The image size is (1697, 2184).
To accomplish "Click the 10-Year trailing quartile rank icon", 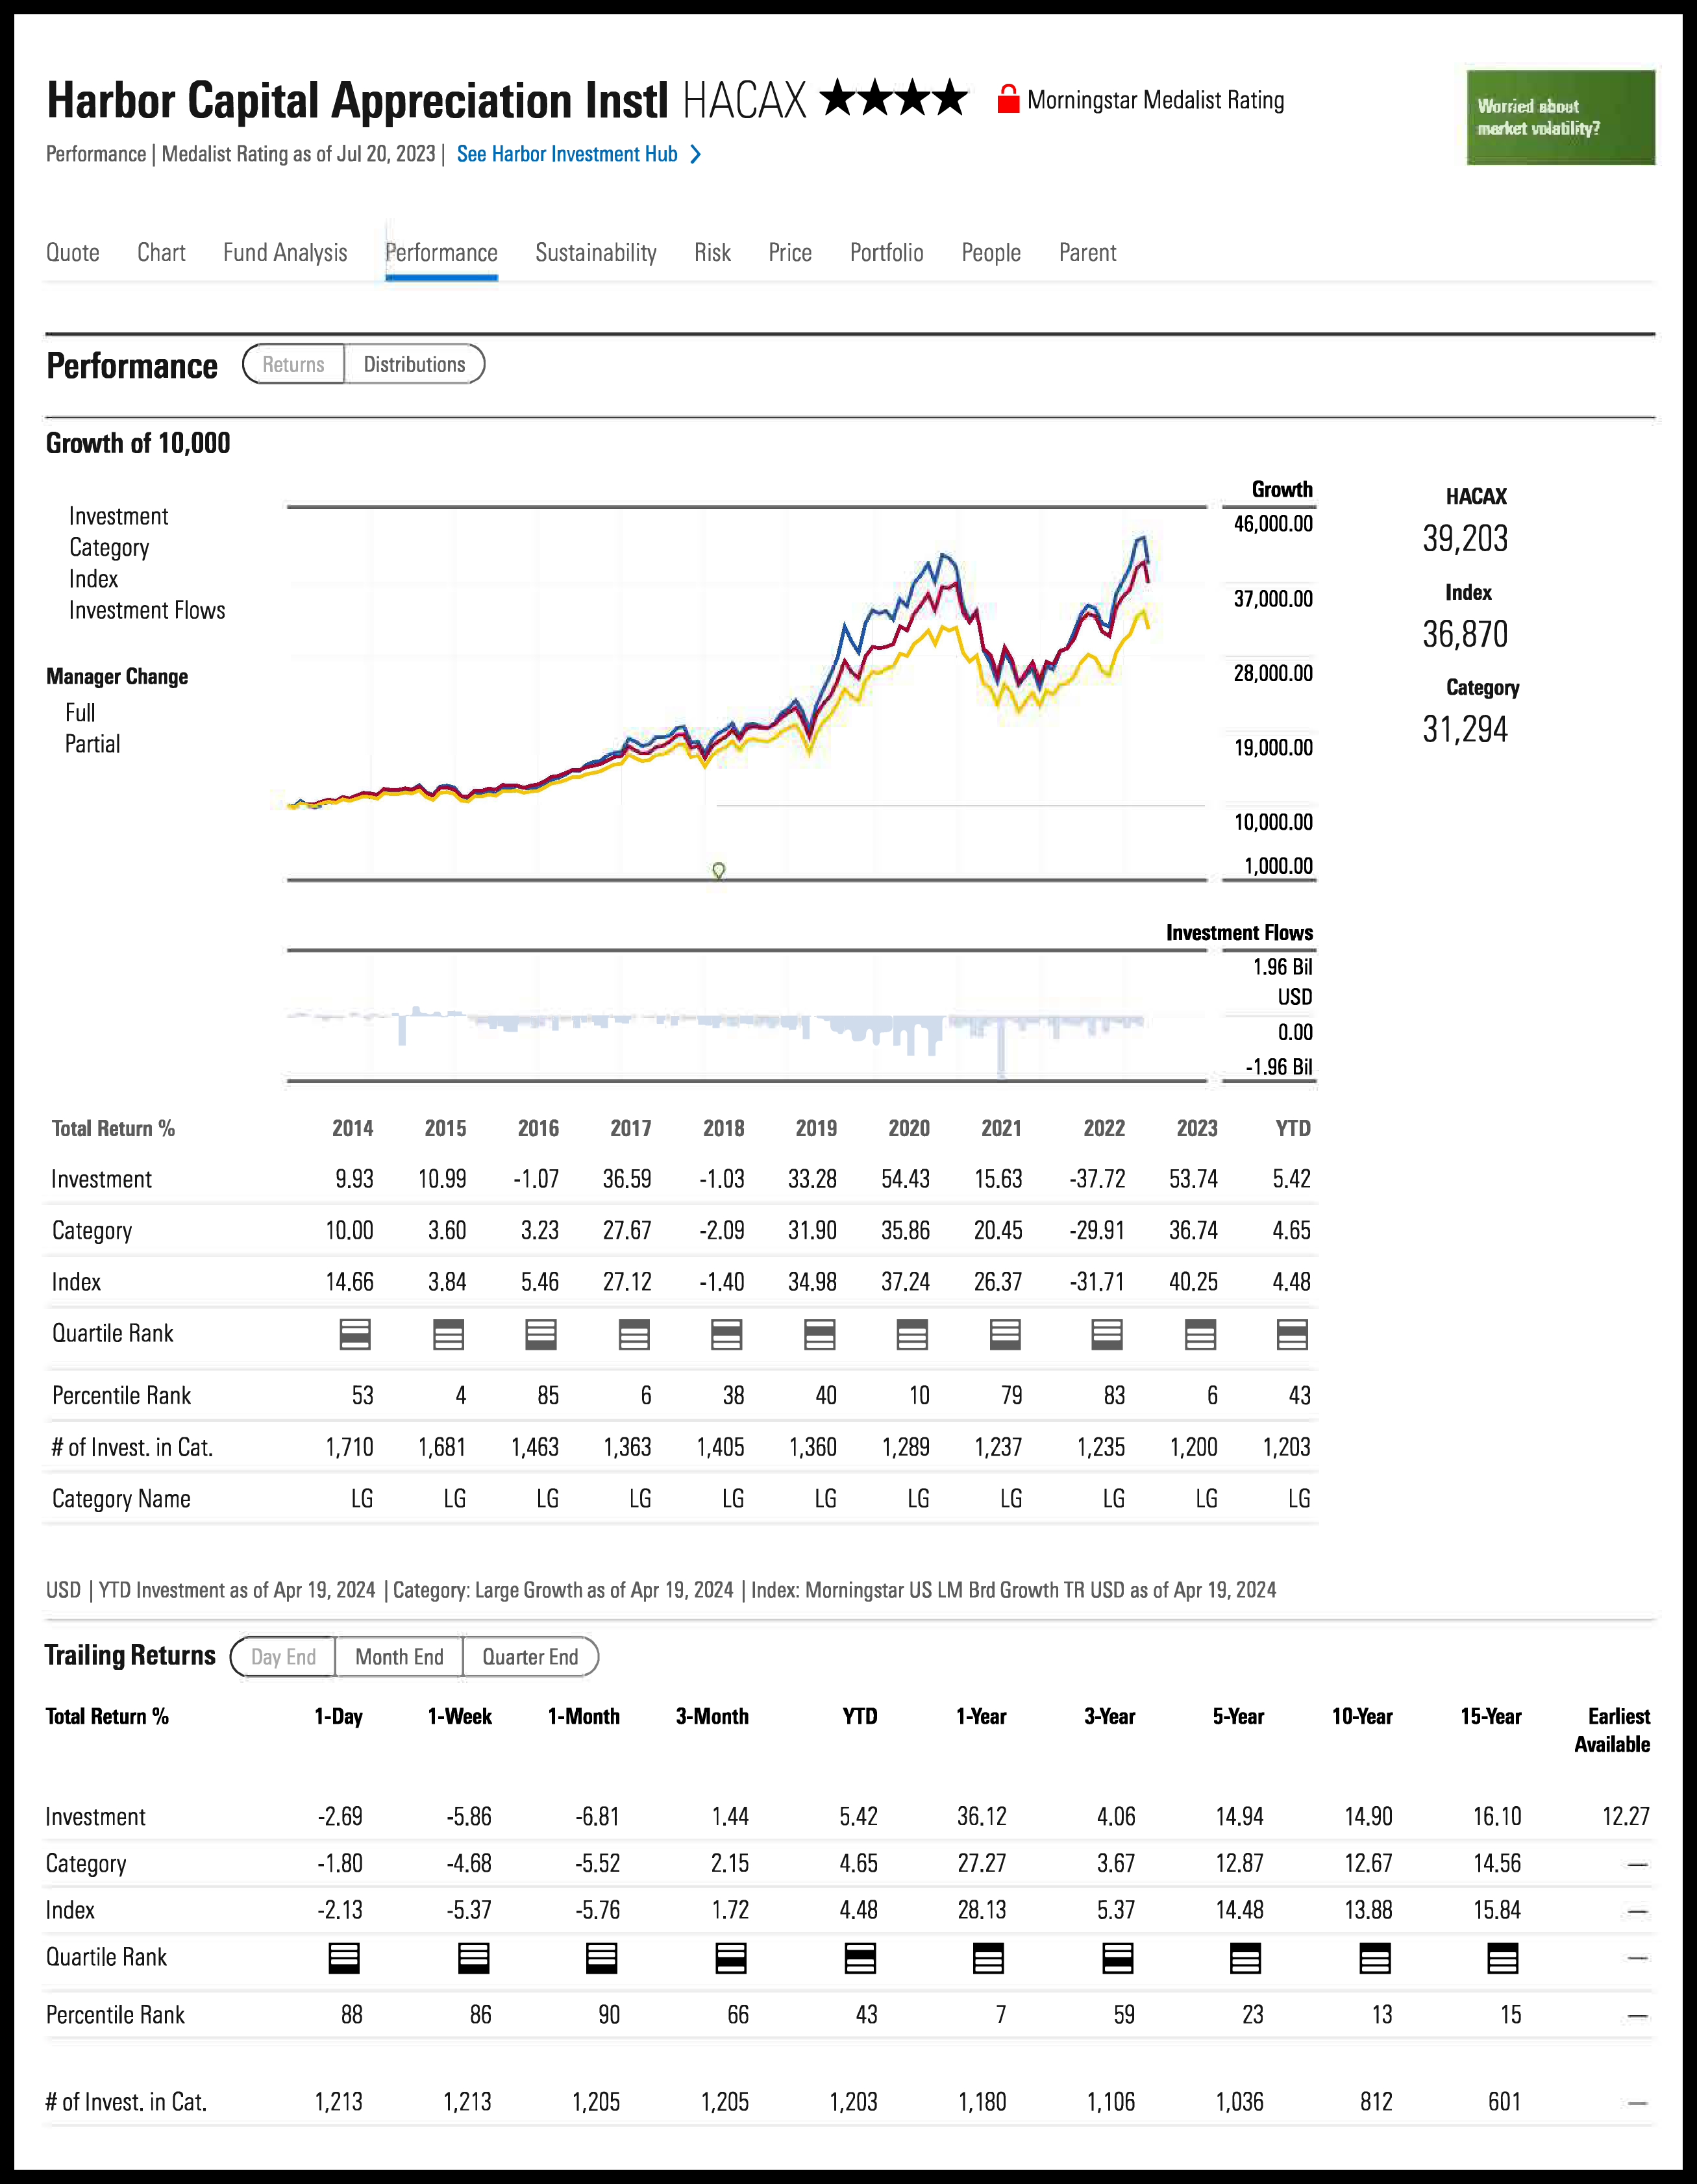I will [1375, 1958].
